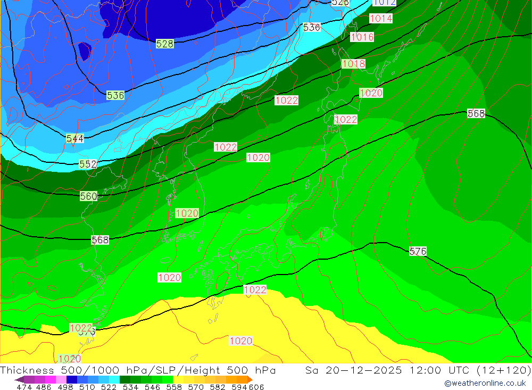Click the 1022 label at the yellow area edge
This screenshot has width=532, height=390.
point(255,290)
